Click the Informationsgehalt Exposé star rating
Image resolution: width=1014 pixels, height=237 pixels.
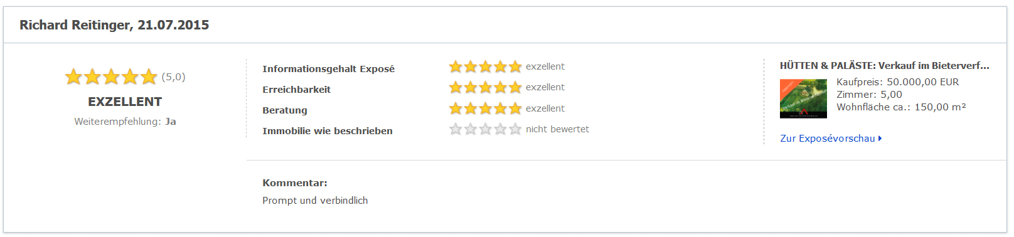click(x=485, y=66)
